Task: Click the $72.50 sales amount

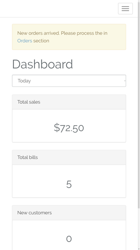Action: [x=69, y=128]
